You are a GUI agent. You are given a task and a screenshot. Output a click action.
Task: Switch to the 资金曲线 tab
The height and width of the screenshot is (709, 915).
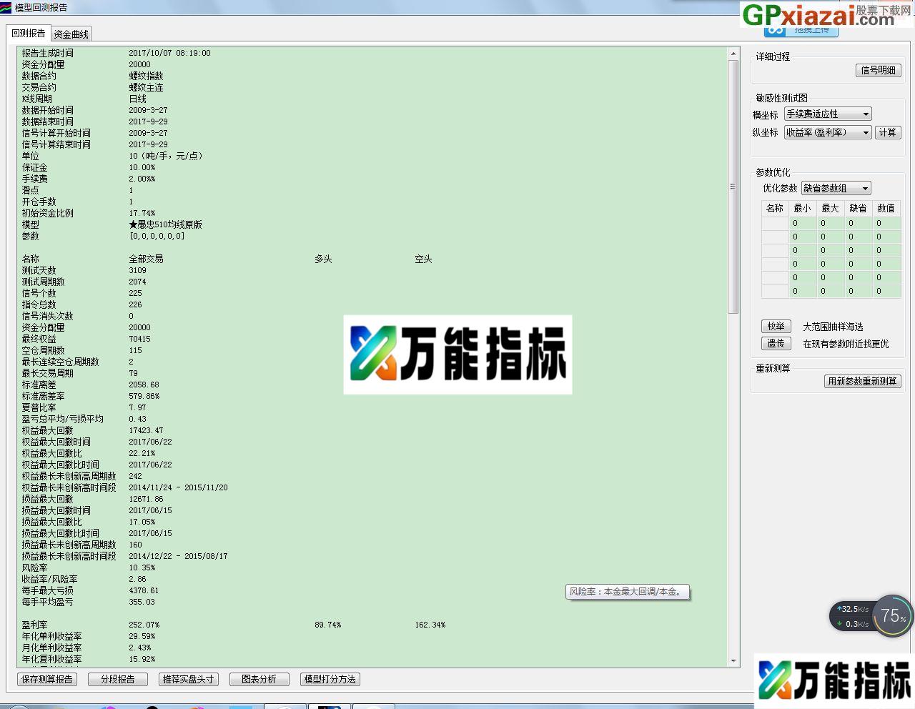tap(71, 33)
